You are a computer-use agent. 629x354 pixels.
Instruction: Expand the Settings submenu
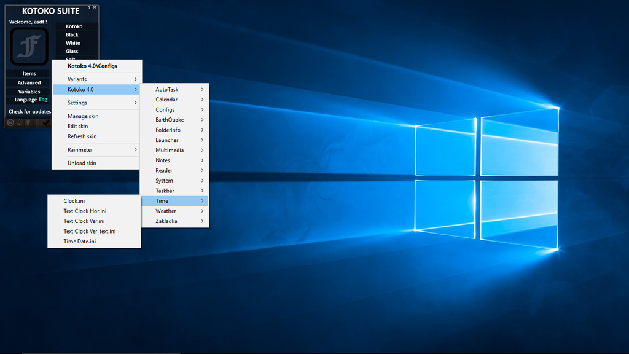coord(96,103)
